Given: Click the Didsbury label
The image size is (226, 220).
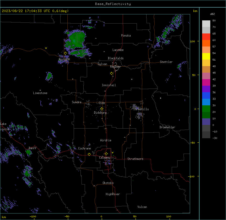Looking at the screenshot, I should pyautogui.click(x=100, y=113).
